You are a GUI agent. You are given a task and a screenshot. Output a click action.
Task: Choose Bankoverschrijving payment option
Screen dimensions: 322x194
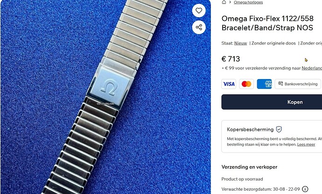click(298, 84)
